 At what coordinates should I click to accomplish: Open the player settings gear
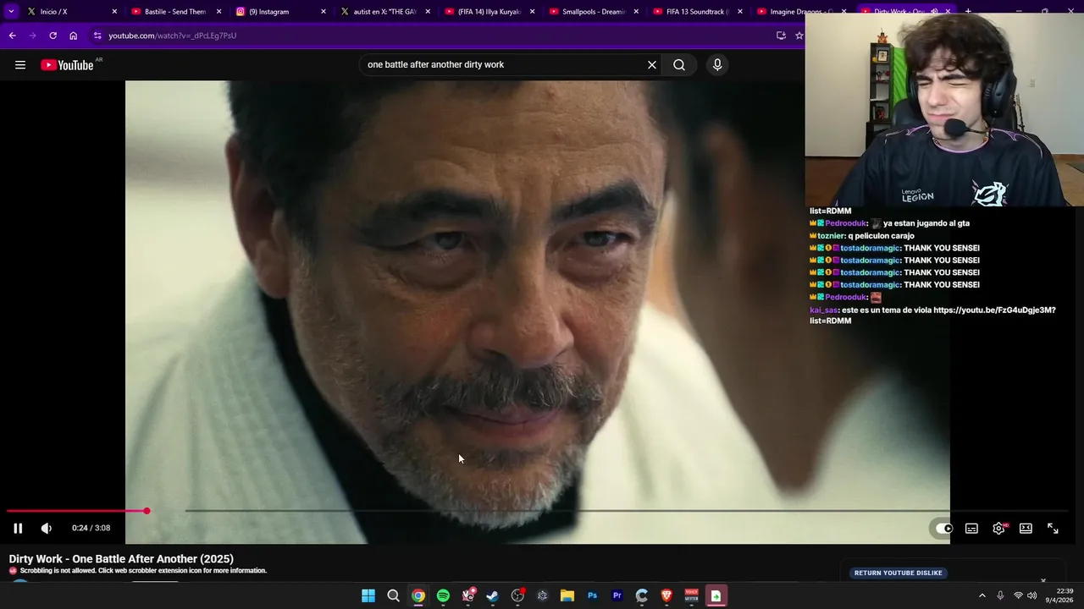point(998,528)
